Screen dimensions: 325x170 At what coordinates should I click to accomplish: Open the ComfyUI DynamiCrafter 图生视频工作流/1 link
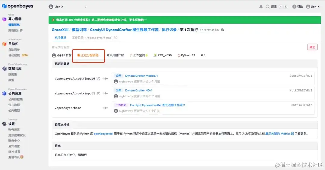tap(157, 105)
